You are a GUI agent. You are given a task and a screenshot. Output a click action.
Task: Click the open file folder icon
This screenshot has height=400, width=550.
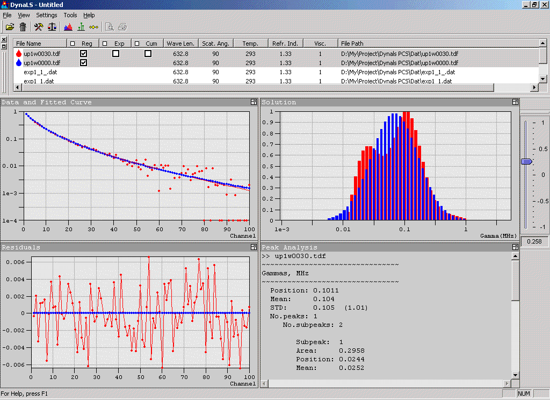pyautogui.click(x=10, y=27)
